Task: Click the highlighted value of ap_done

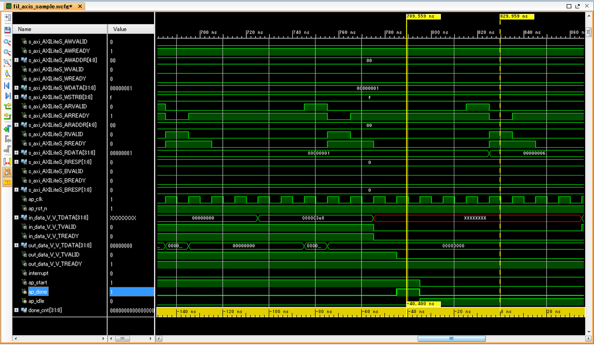Action: point(131,292)
